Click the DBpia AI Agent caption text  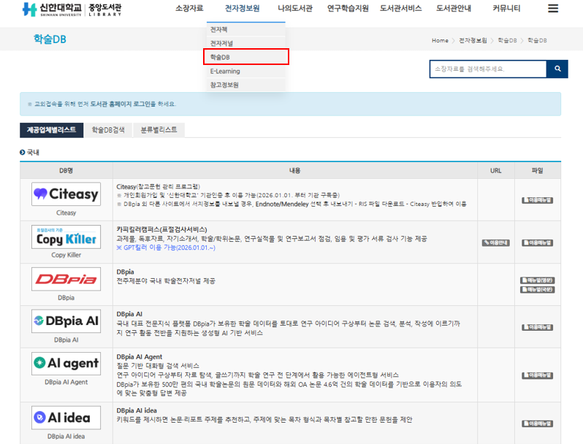[x=66, y=382]
